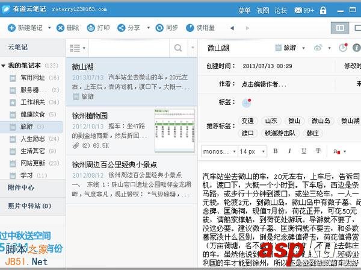Toggle italic formatting
The image size is (361, 270).
point(289,151)
